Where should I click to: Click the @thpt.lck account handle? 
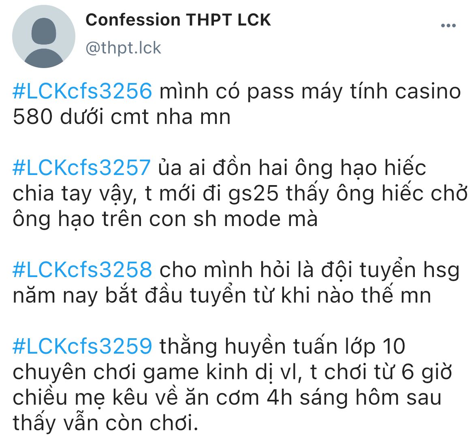pyautogui.click(x=123, y=48)
